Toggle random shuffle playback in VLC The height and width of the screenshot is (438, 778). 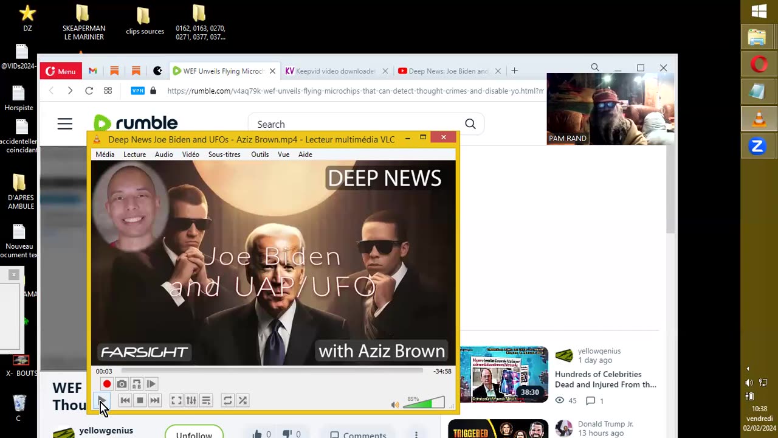pyautogui.click(x=243, y=400)
